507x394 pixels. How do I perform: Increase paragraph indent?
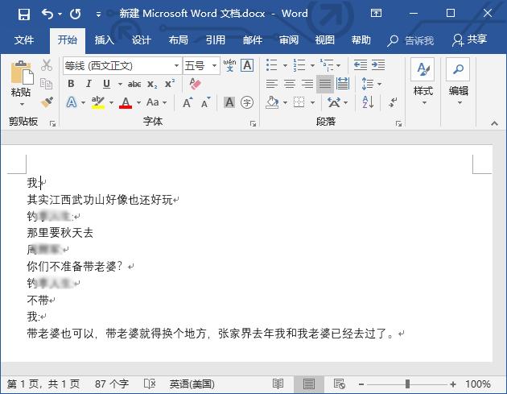point(378,65)
